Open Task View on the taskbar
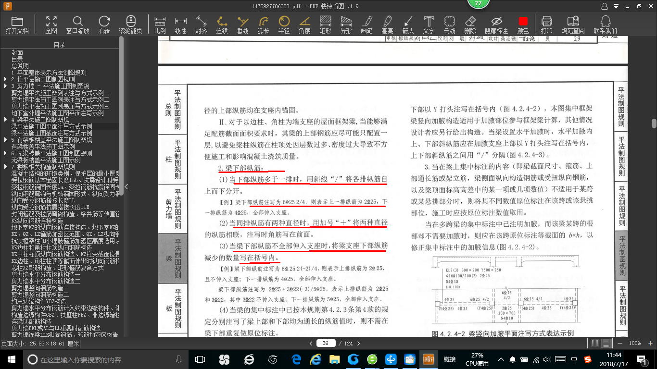The image size is (657, 369). pos(200,359)
